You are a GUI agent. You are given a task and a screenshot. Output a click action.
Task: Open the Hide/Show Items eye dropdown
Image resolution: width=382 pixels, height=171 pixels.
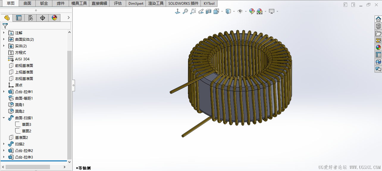click(x=246, y=12)
